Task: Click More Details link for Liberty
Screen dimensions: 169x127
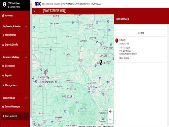Action: [x=125, y=58]
